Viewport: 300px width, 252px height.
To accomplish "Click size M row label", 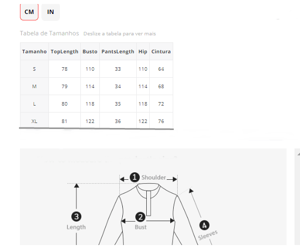I will point(34,87).
